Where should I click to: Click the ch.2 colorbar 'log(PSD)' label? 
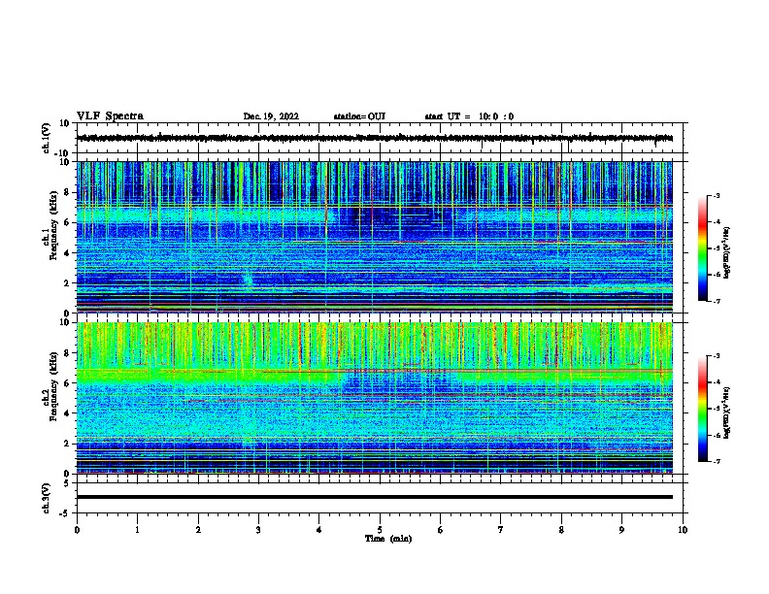(727, 412)
